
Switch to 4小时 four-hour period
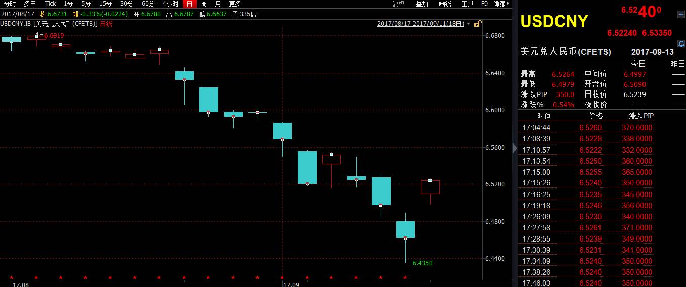click(x=170, y=4)
